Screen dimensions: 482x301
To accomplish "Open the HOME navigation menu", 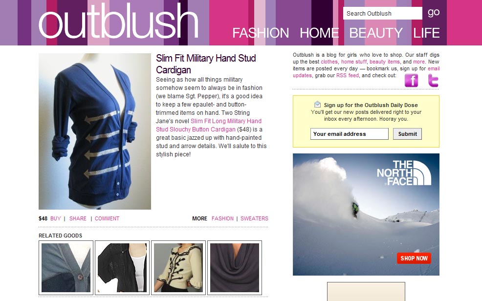I will (319, 33).
